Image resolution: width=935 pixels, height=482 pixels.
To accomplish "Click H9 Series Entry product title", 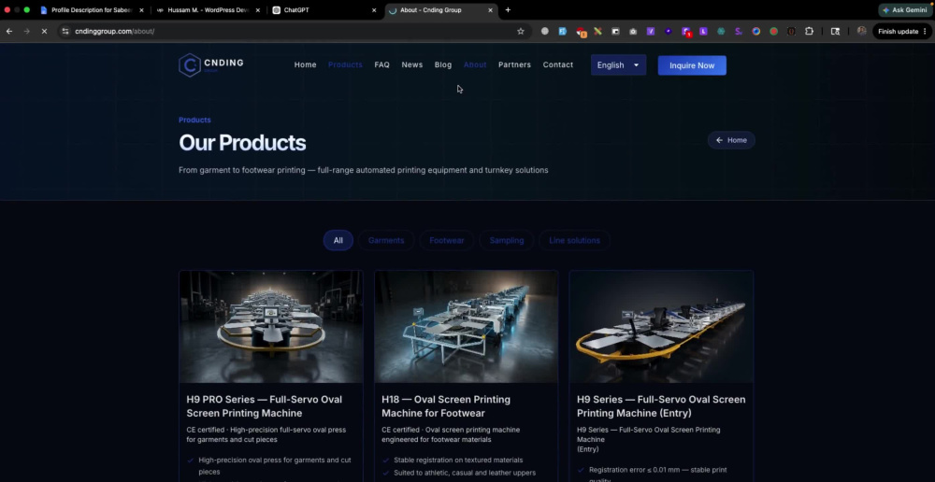I will 661,406.
